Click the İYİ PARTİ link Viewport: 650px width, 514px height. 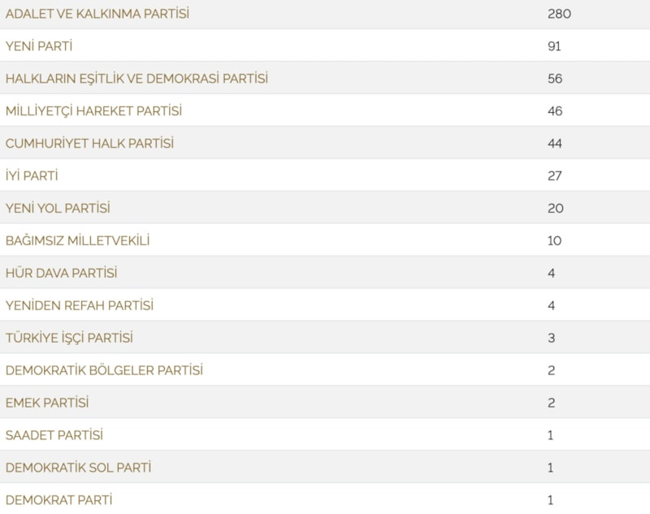click(32, 176)
